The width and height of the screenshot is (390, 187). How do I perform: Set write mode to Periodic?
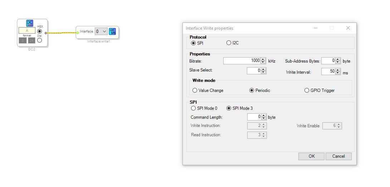[x=252, y=90]
